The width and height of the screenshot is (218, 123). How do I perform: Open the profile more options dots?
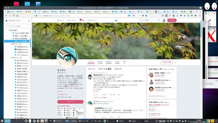click(175, 62)
